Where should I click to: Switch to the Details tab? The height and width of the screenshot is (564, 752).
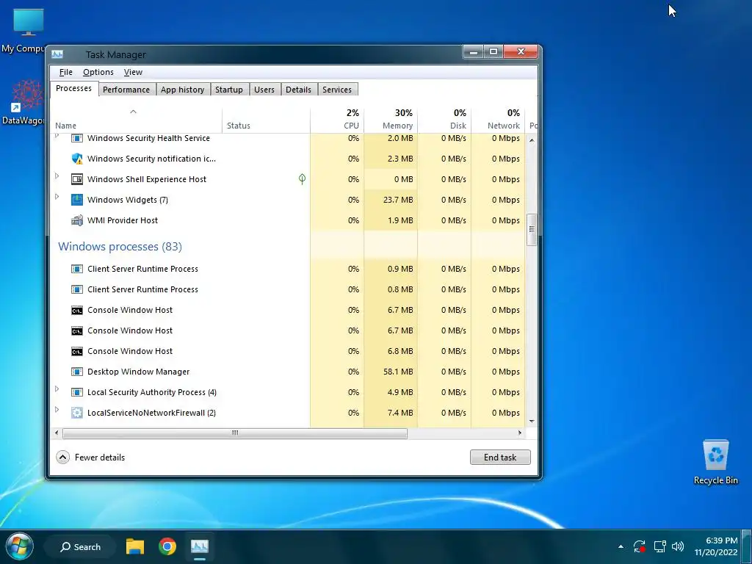point(298,90)
